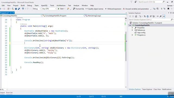Open the Error List tab

pos(9,93)
